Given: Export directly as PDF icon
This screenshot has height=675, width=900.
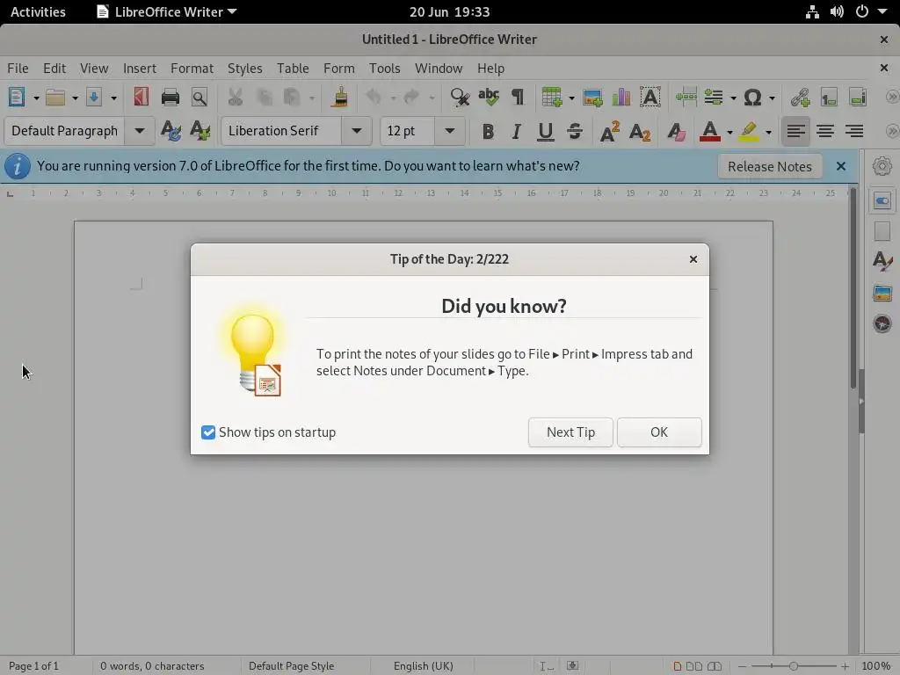Looking at the screenshot, I should 142,97.
